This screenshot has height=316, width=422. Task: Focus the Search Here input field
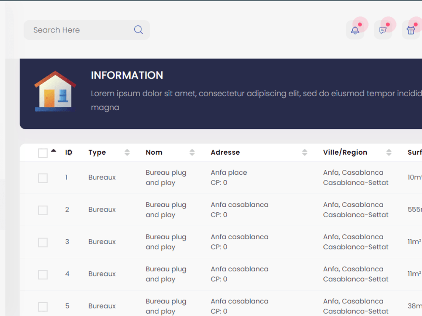point(87,30)
